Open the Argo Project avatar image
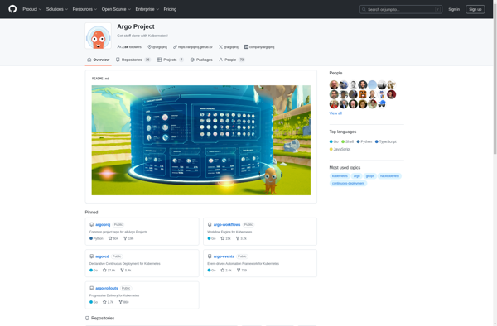497x326 pixels. [x=98, y=36]
